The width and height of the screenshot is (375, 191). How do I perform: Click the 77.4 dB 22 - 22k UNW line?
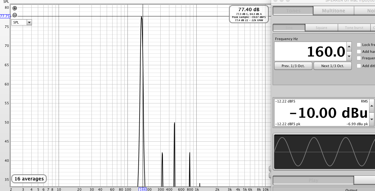(249, 20)
